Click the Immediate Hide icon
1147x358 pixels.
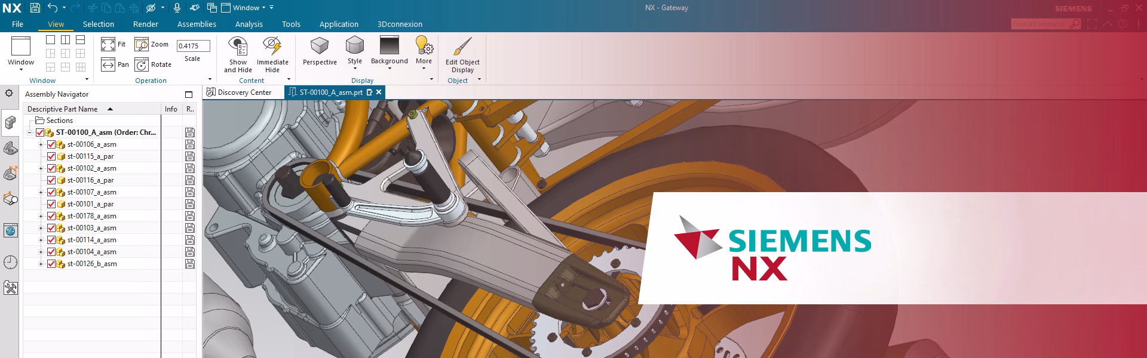(272, 47)
